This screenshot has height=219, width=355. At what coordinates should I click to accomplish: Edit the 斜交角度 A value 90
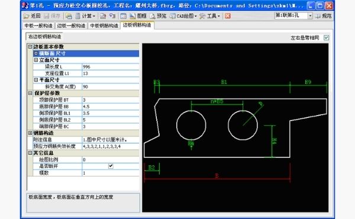click(x=111, y=87)
